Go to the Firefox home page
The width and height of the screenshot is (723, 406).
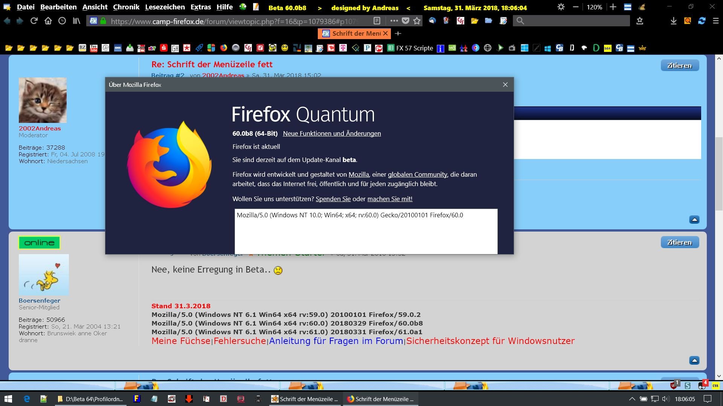click(x=48, y=21)
